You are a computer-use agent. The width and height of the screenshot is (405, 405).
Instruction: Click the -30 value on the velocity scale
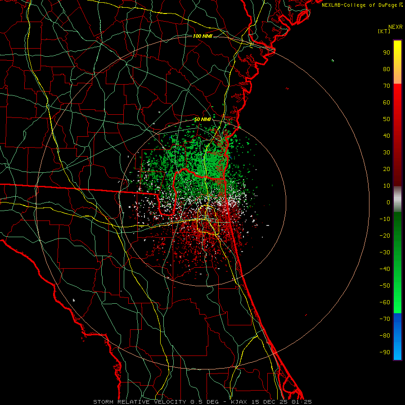pos(385,252)
